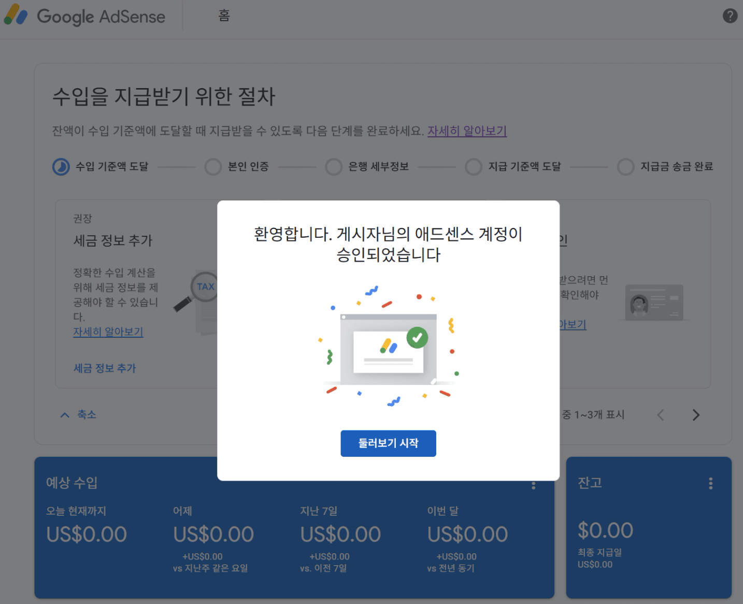The height and width of the screenshot is (604, 743).
Task: Click the approval celebration illustration
Action: point(388,345)
